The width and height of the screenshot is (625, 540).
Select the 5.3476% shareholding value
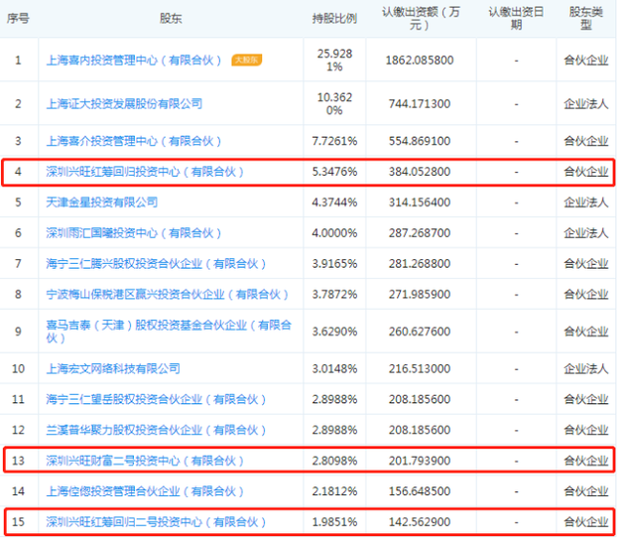334,172
